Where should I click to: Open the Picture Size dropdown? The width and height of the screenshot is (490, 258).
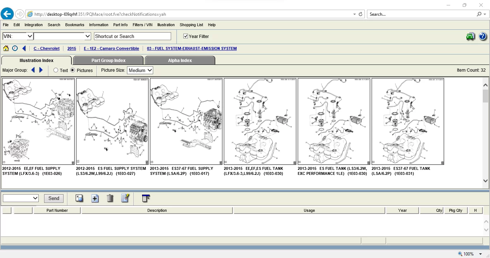[140, 70]
